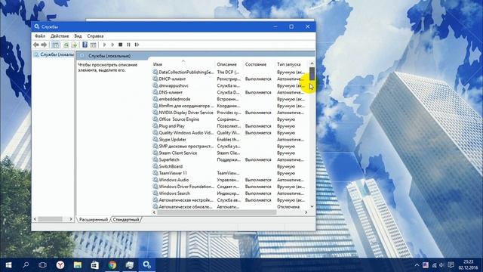Click the Back arrow in the Services toolbar

(36, 45)
